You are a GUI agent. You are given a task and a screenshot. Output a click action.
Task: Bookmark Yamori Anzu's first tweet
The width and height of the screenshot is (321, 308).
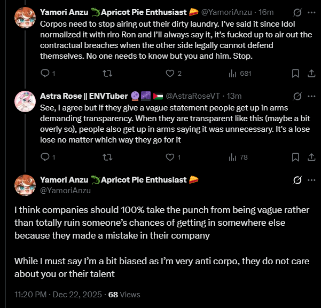[x=295, y=74]
